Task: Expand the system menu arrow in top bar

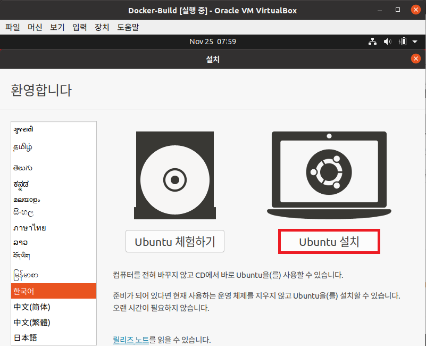Action: (415, 42)
